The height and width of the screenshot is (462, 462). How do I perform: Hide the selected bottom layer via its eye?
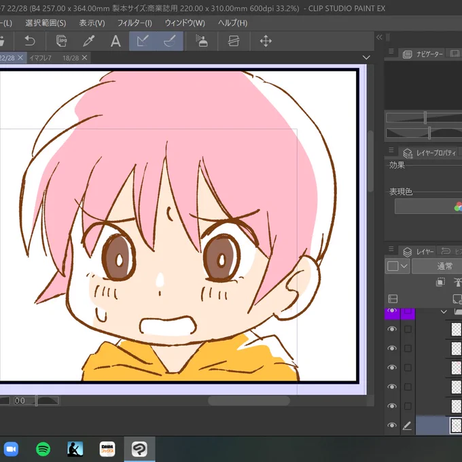pos(392,425)
